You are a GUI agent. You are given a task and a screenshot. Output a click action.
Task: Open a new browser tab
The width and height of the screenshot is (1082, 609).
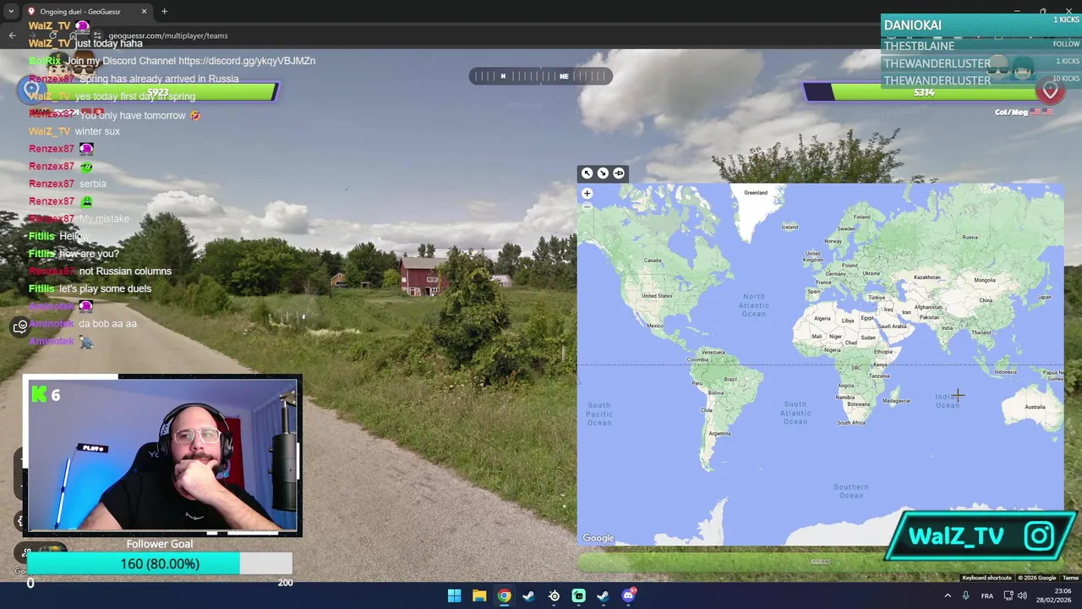(x=164, y=12)
